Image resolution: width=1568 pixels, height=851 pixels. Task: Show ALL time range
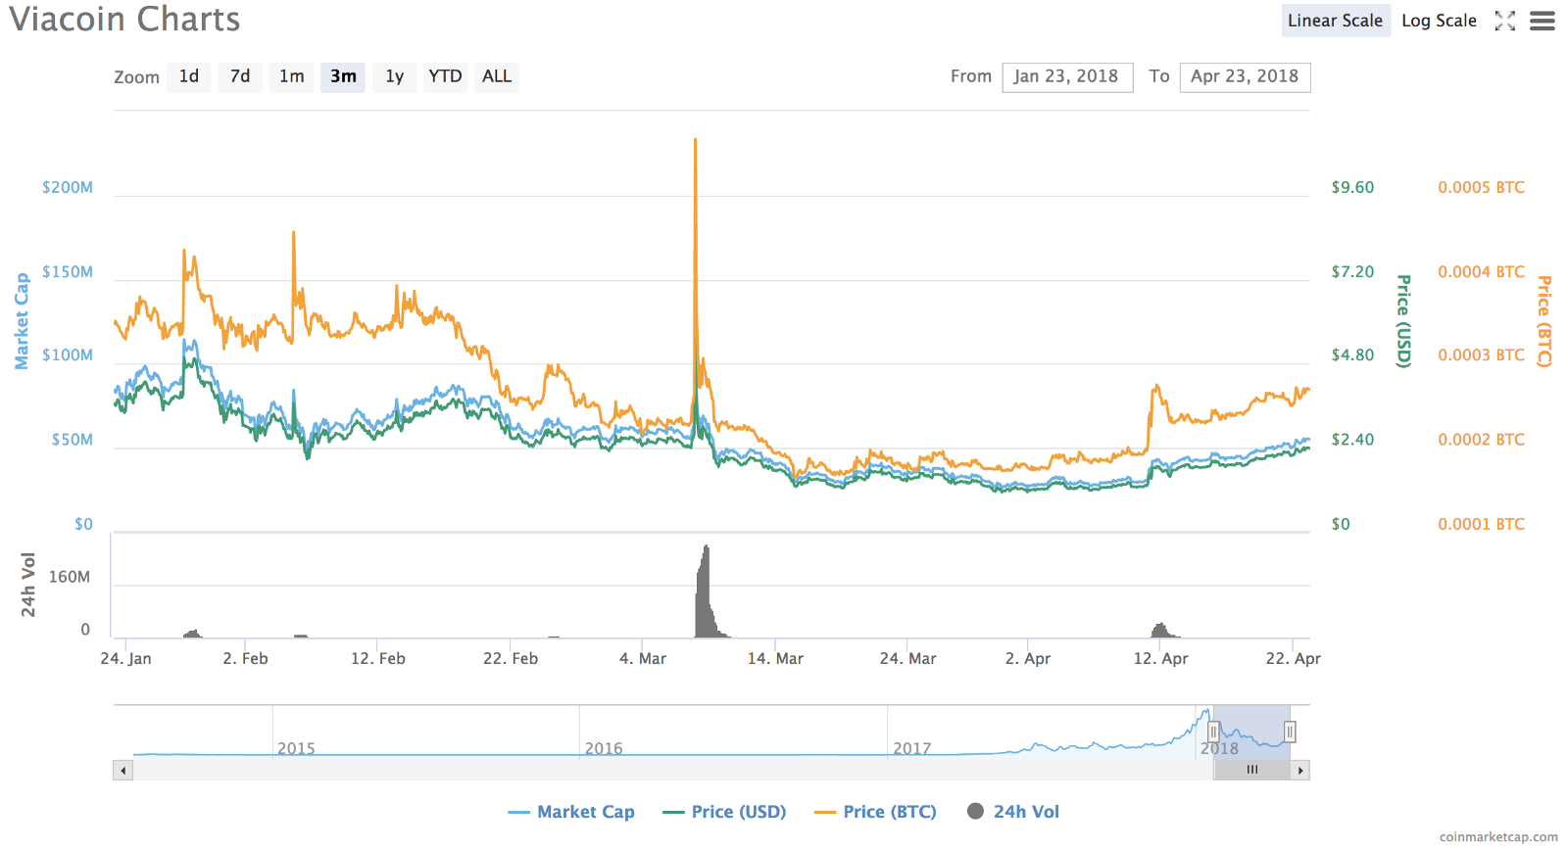click(497, 76)
